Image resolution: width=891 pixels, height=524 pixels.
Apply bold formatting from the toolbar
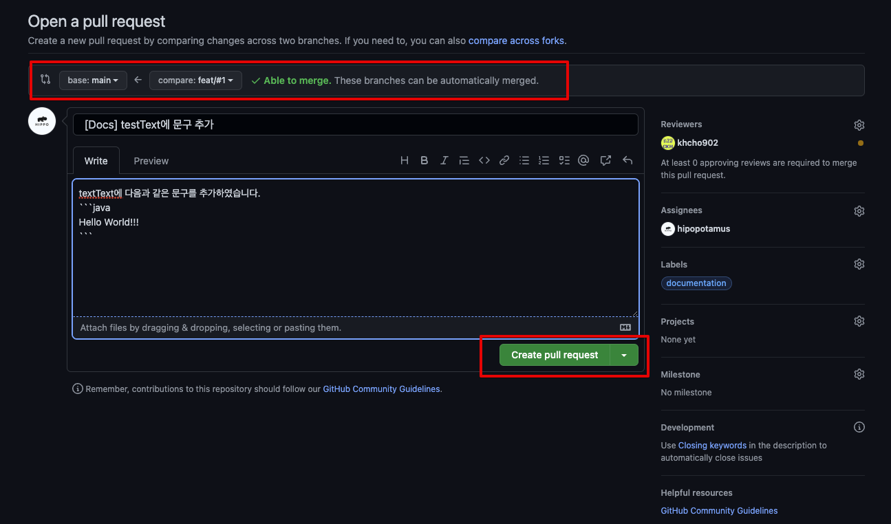[x=425, y=160]
